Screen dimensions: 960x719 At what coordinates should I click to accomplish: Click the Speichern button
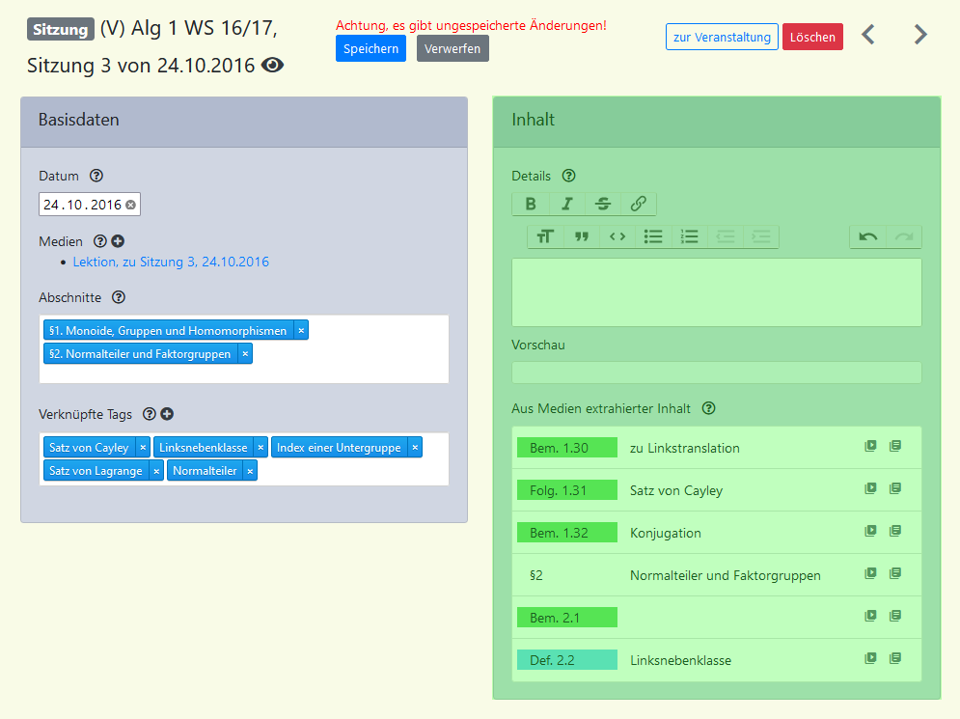click(370, 48)
